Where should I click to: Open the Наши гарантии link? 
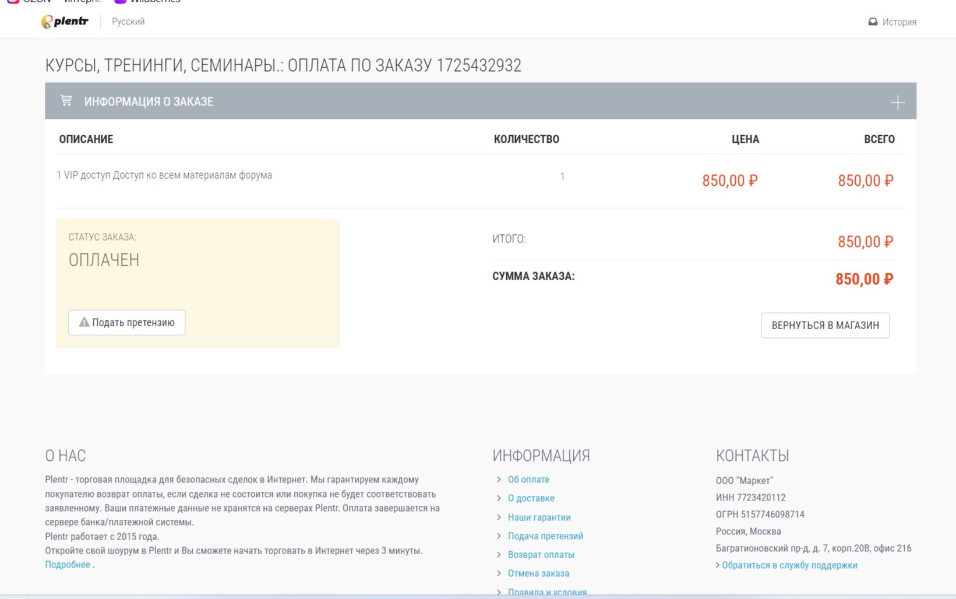tap(539, 517)
